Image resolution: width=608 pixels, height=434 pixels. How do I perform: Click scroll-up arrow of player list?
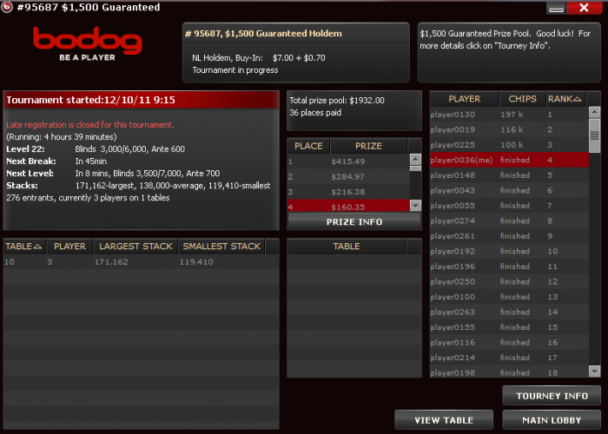pos(594,112)
